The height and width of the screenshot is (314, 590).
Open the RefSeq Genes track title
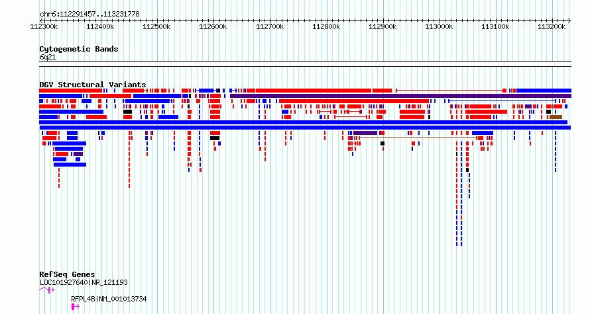tap(67, 274)
